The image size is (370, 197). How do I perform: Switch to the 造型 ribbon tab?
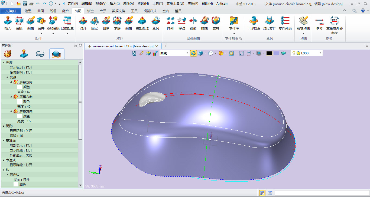tap(28, 11)
